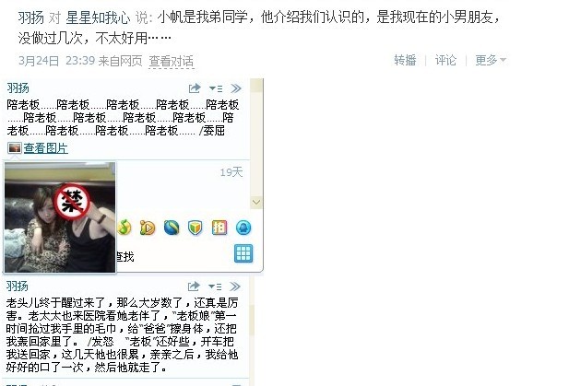The height and width of the screenshot is (386, 569).
Task: Open the blue globe browser icon
Action: 172,228
